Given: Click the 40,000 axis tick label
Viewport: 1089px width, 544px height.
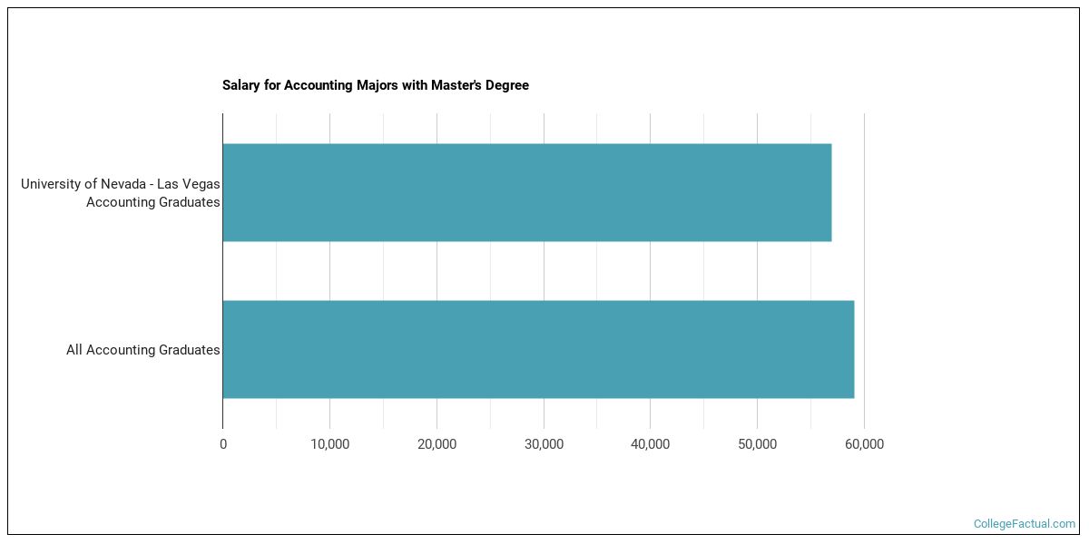Looking at the screenshot, I should (x=650, y=444).
